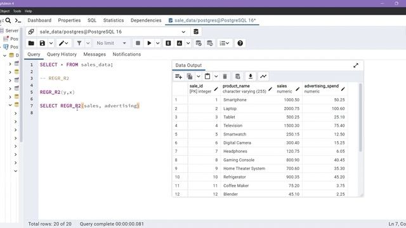The width and height of the screenshot is (406, 228).
Task: Open the dropdown arrow next to Save
Action: coord(51,43)
